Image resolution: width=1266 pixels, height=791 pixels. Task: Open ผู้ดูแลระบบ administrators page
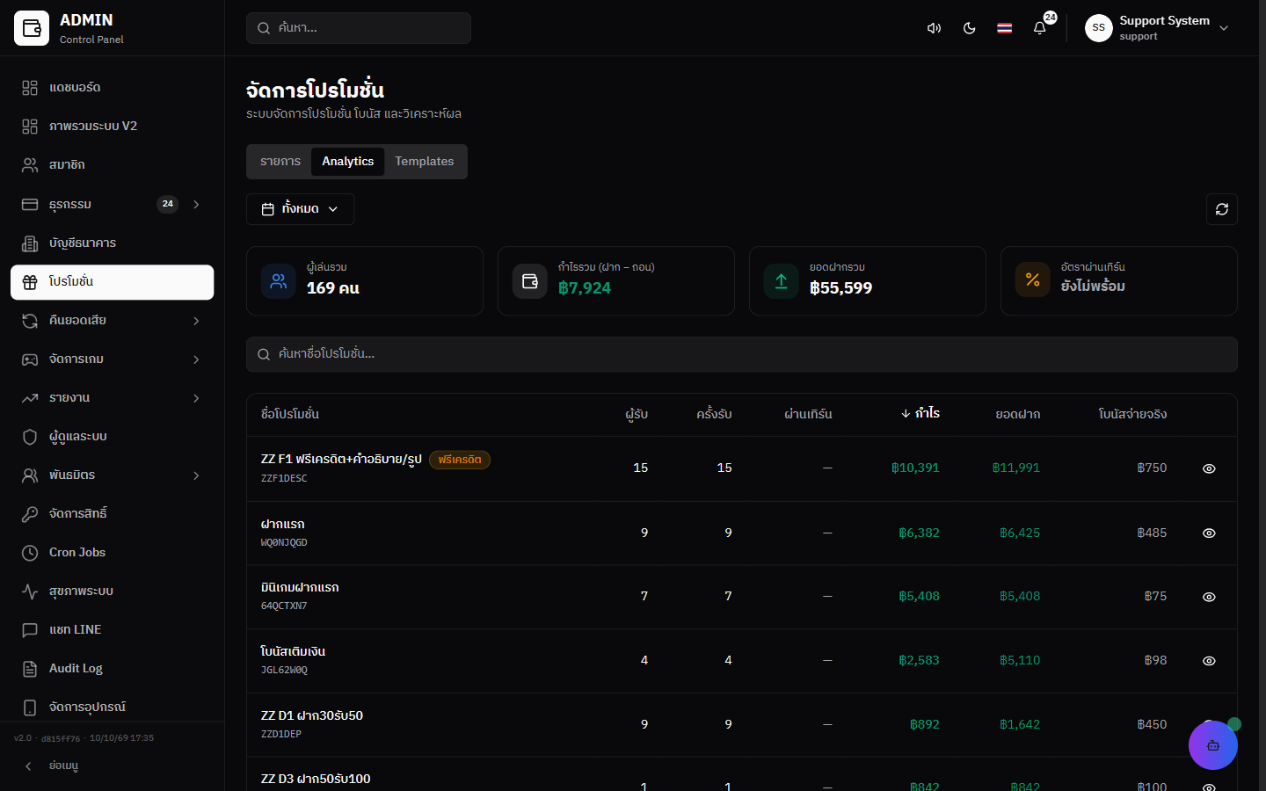(x=112, y=437)
